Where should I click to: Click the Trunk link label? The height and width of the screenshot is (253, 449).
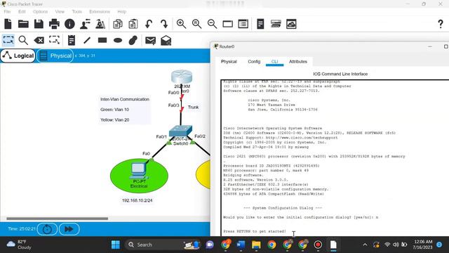pos(194,107)
